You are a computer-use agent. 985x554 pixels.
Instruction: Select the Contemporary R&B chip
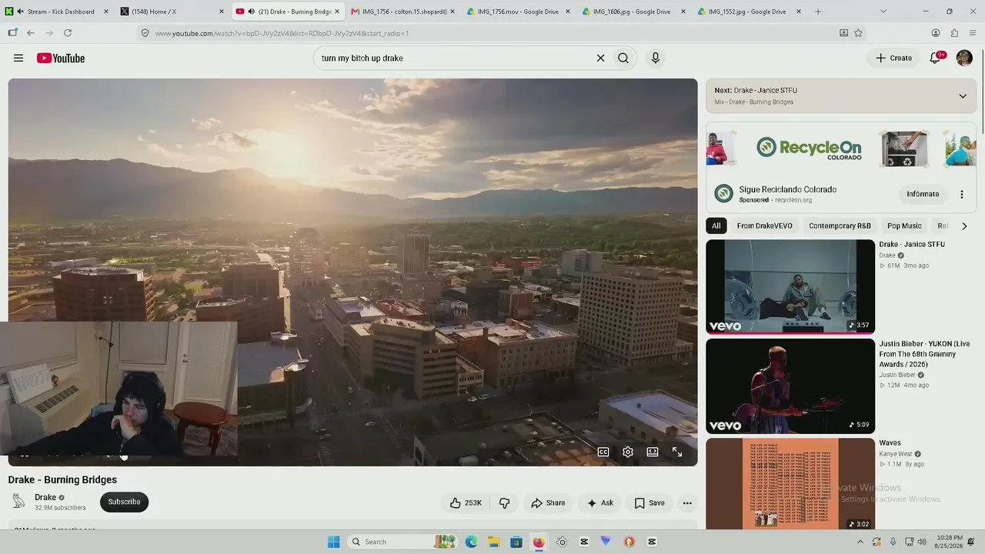point(840,226)
